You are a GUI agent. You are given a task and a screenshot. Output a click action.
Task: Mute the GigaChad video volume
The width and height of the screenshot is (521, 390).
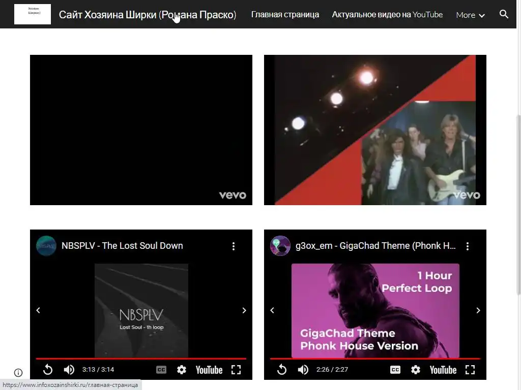click(x=303, y=370)
